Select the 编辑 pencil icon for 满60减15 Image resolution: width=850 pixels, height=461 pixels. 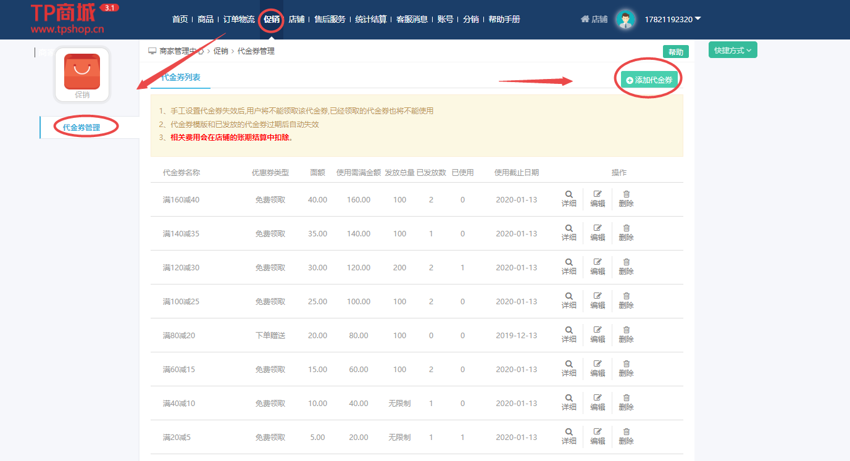click(x=597, y=368)
